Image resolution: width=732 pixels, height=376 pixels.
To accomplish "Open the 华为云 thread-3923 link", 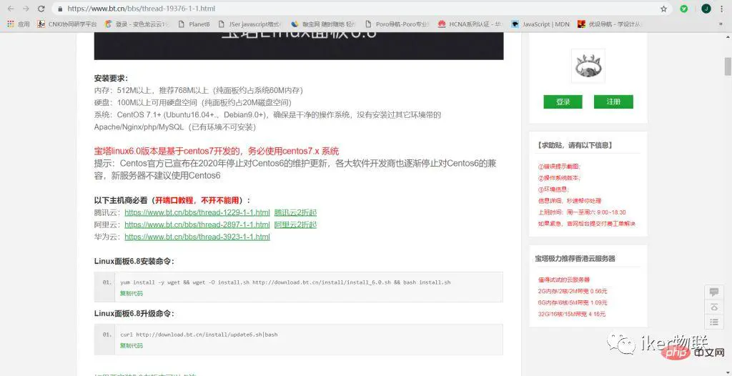I will click(x=197, y=237).
